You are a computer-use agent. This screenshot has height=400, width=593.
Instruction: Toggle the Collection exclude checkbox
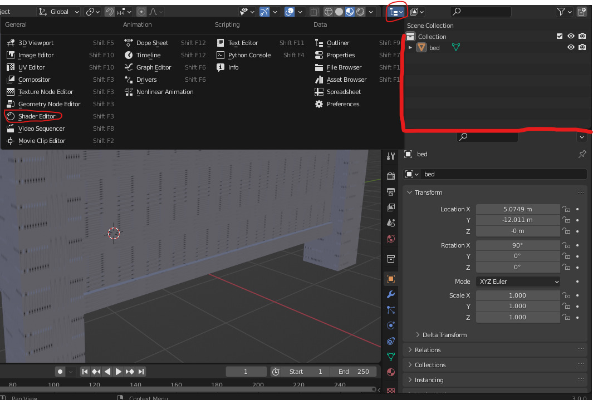560,36
